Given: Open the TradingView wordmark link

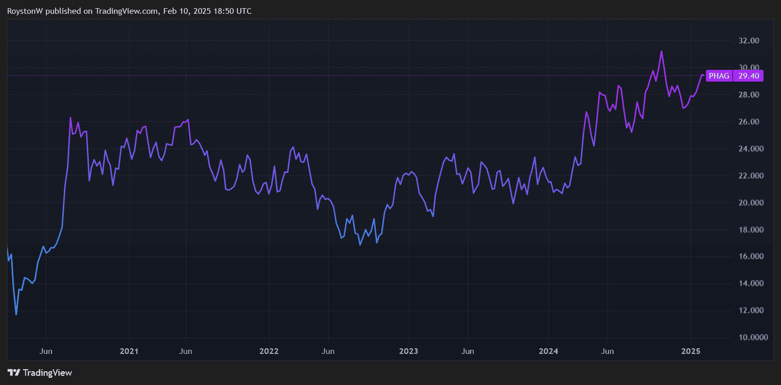Looking at the screenshot, I should 47,373.
